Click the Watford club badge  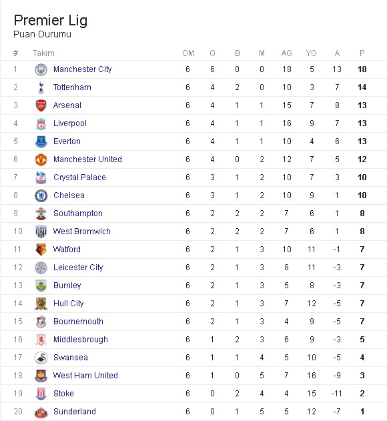point(41,250)
